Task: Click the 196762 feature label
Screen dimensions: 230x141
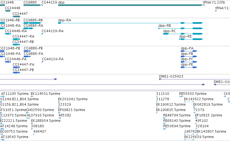Action: pyautogui.click(x=191, y=132)
